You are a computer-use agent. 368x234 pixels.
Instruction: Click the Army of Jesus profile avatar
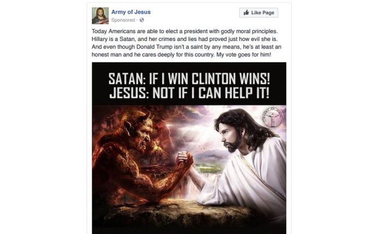(x=100, y=16)
